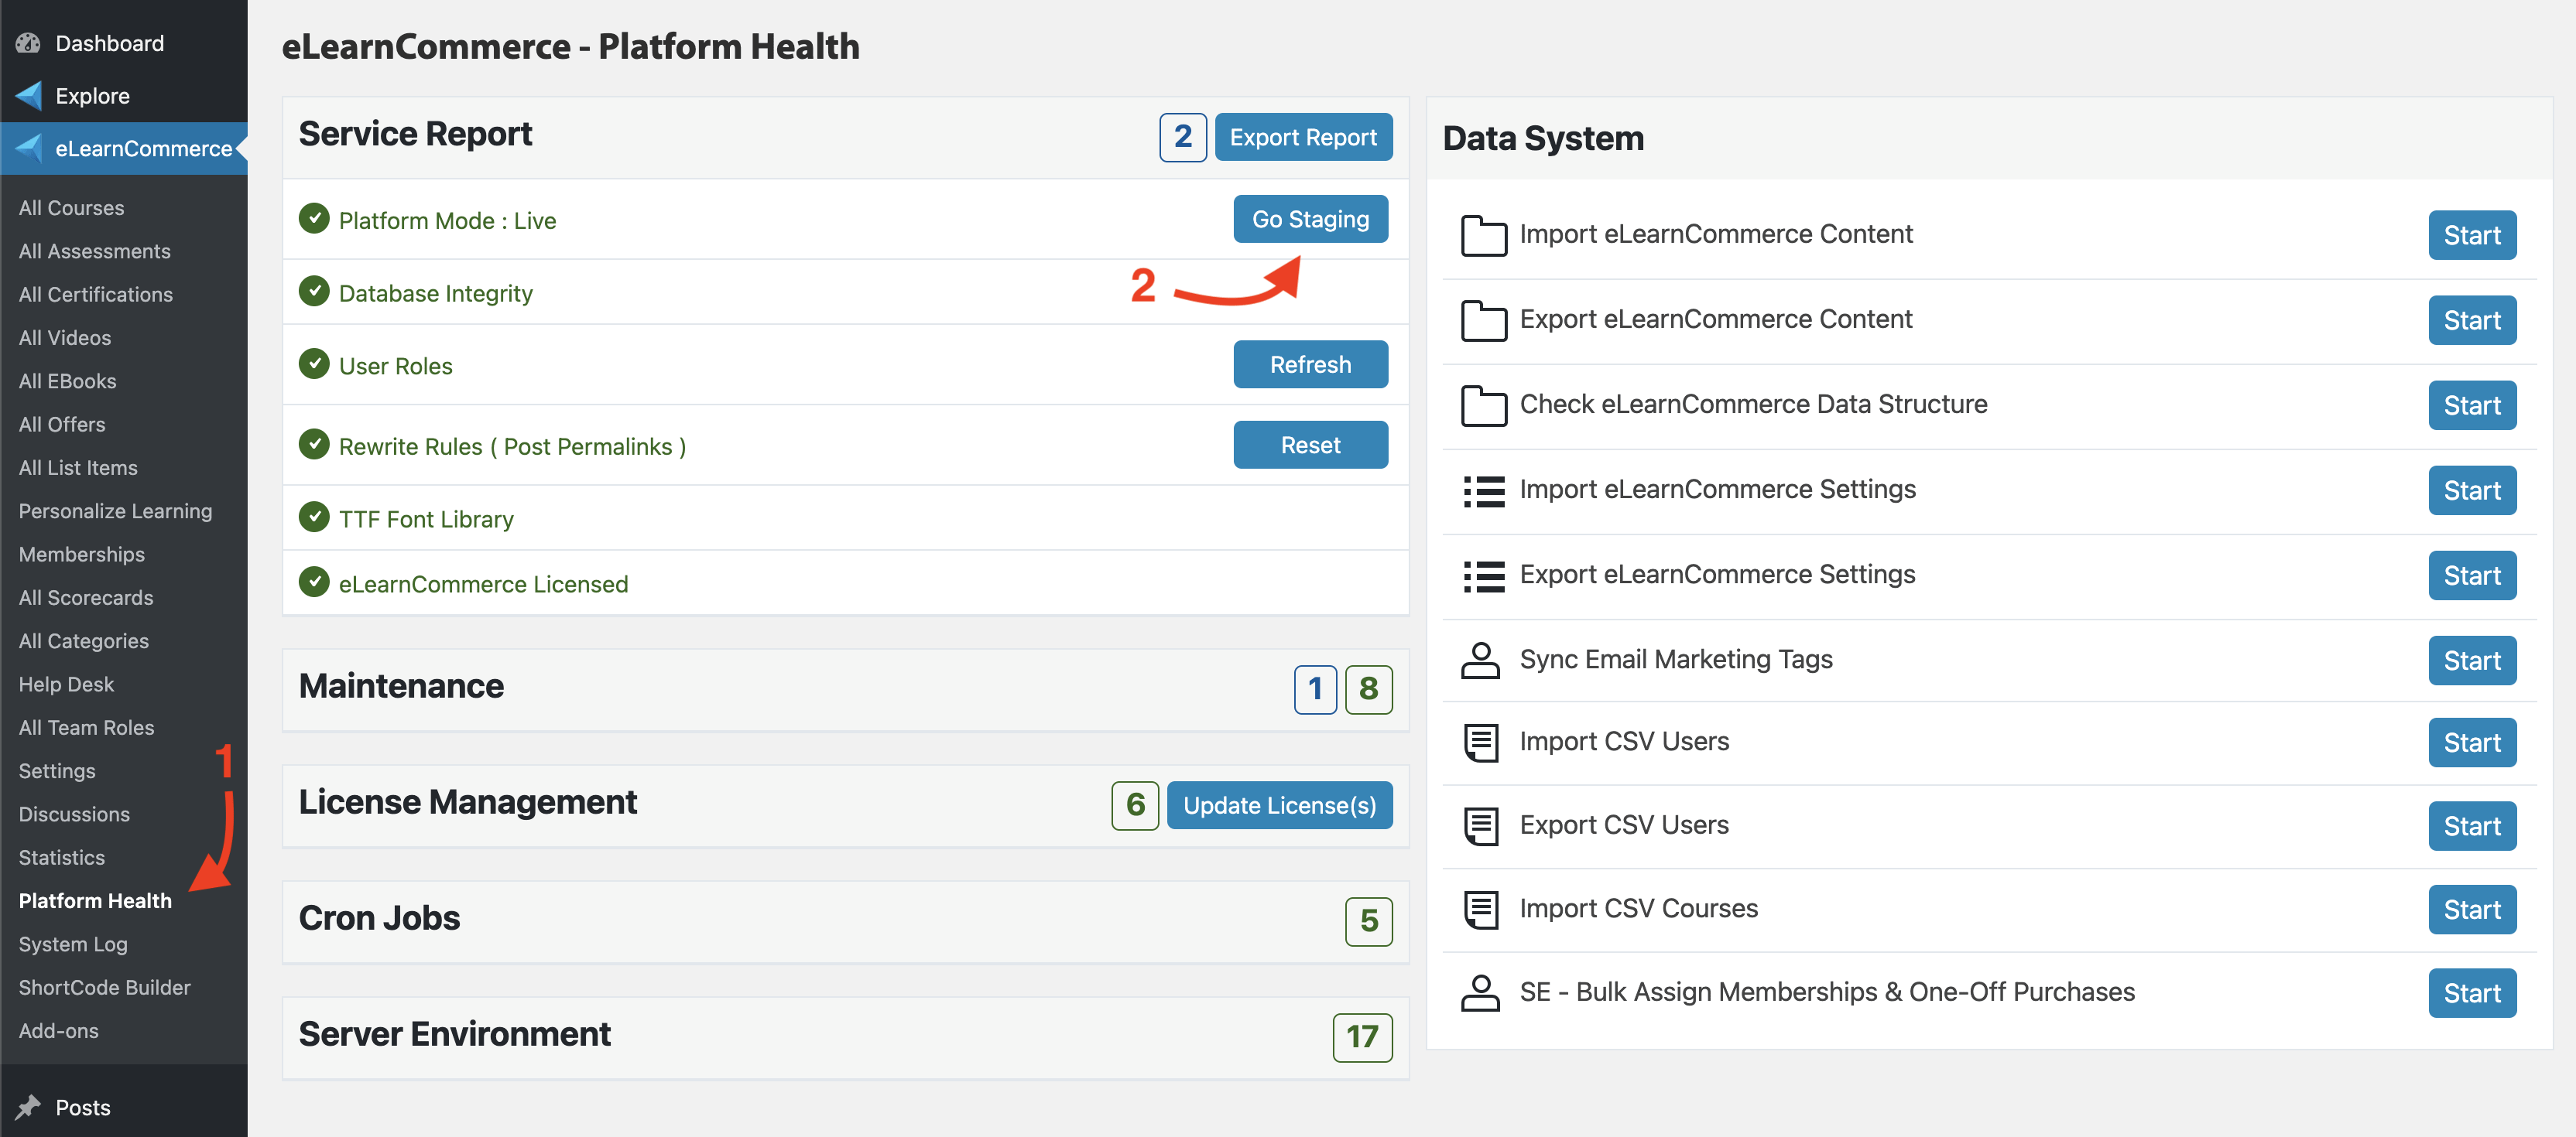Go to Discussions

tap(74, 813)
